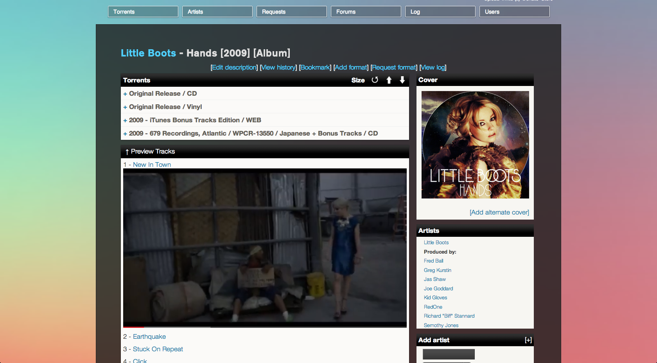Screen dimensions: 657x363
Task: Open producer Jas Shaw's page
Action: (435, 279)
